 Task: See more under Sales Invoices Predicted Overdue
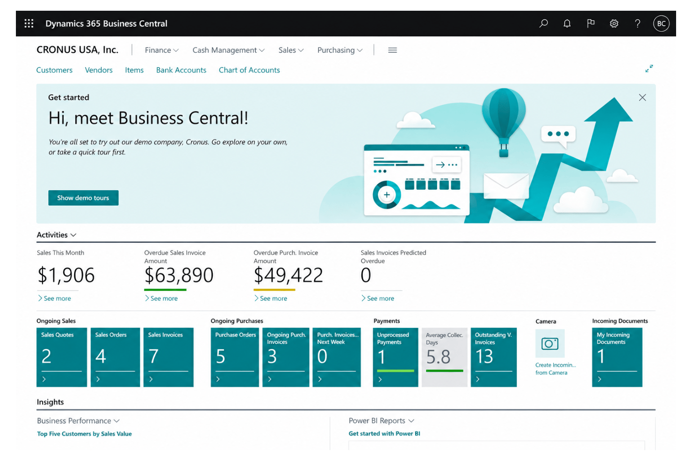(378, 298)
